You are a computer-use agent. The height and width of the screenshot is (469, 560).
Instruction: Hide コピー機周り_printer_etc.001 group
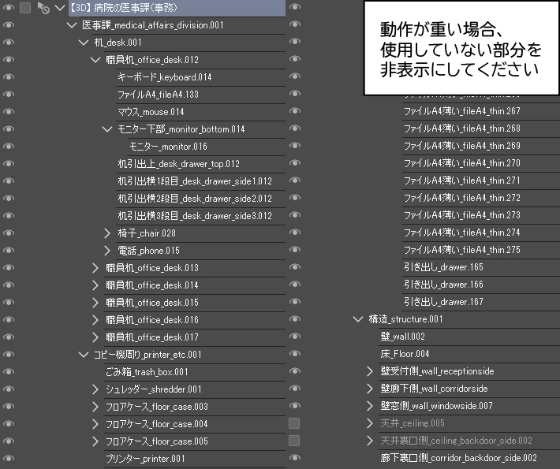[9, 355]
